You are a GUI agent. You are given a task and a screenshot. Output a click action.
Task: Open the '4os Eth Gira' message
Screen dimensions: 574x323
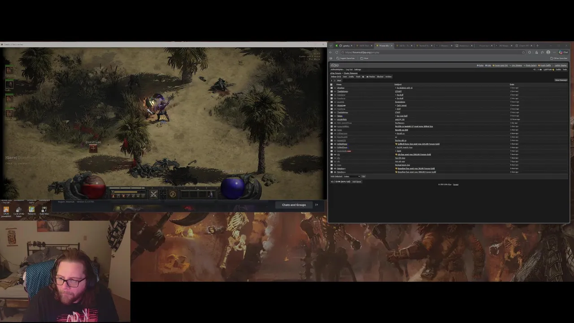point(400,158)
